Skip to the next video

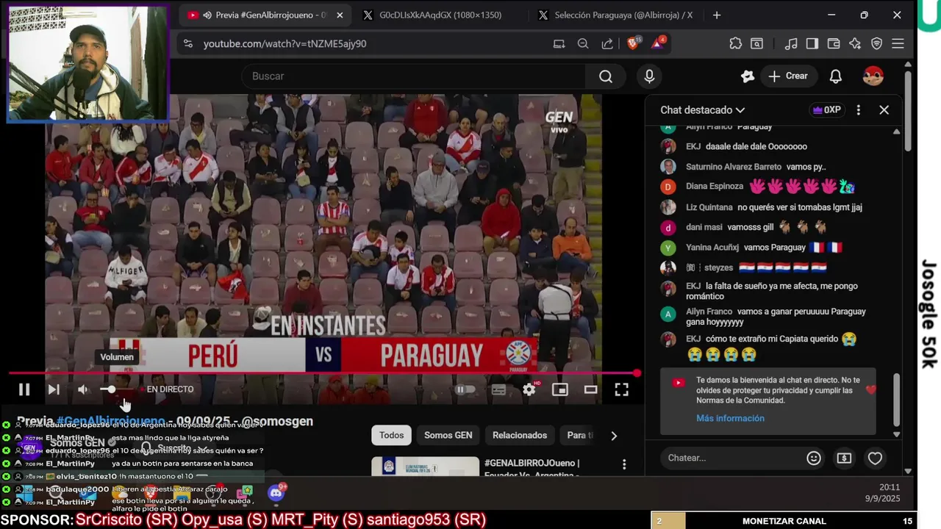pos(54,389)
